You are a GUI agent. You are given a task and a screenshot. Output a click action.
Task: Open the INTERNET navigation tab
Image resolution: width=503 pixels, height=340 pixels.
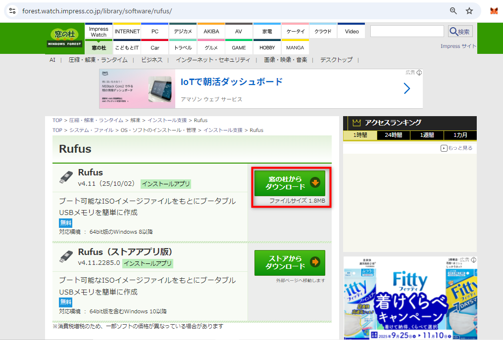[127, 31]
